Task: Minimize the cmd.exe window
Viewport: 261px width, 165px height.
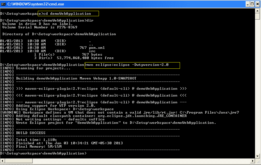Action: pyautogui.click(x=248, y=4)
